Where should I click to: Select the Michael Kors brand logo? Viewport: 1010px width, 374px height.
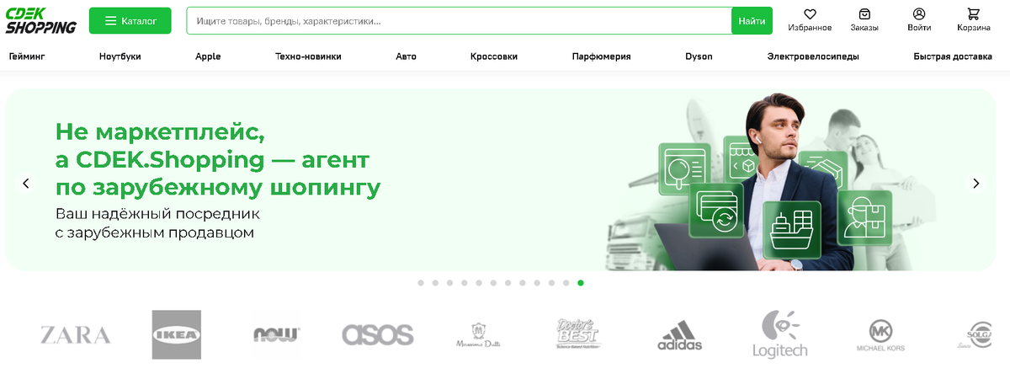[x=881, y=336]
